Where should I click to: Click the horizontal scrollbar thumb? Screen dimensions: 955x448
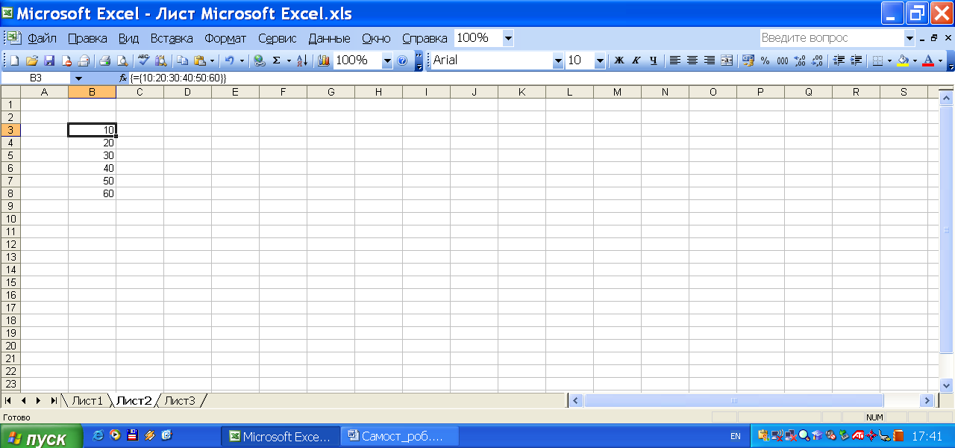733,401
